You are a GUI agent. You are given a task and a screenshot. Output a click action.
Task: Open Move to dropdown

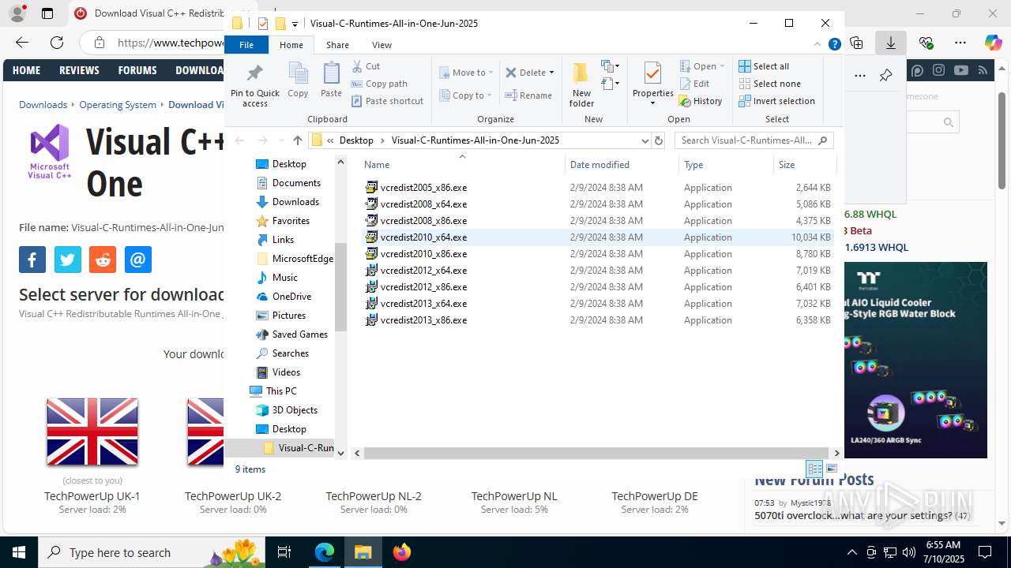point(466,73)
